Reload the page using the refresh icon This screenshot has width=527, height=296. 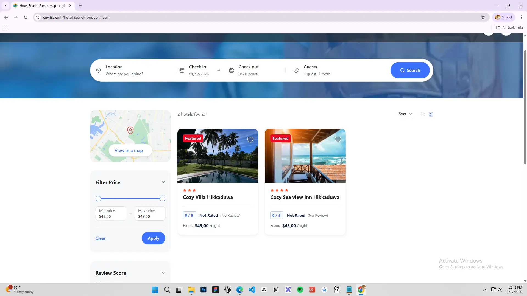26,17
